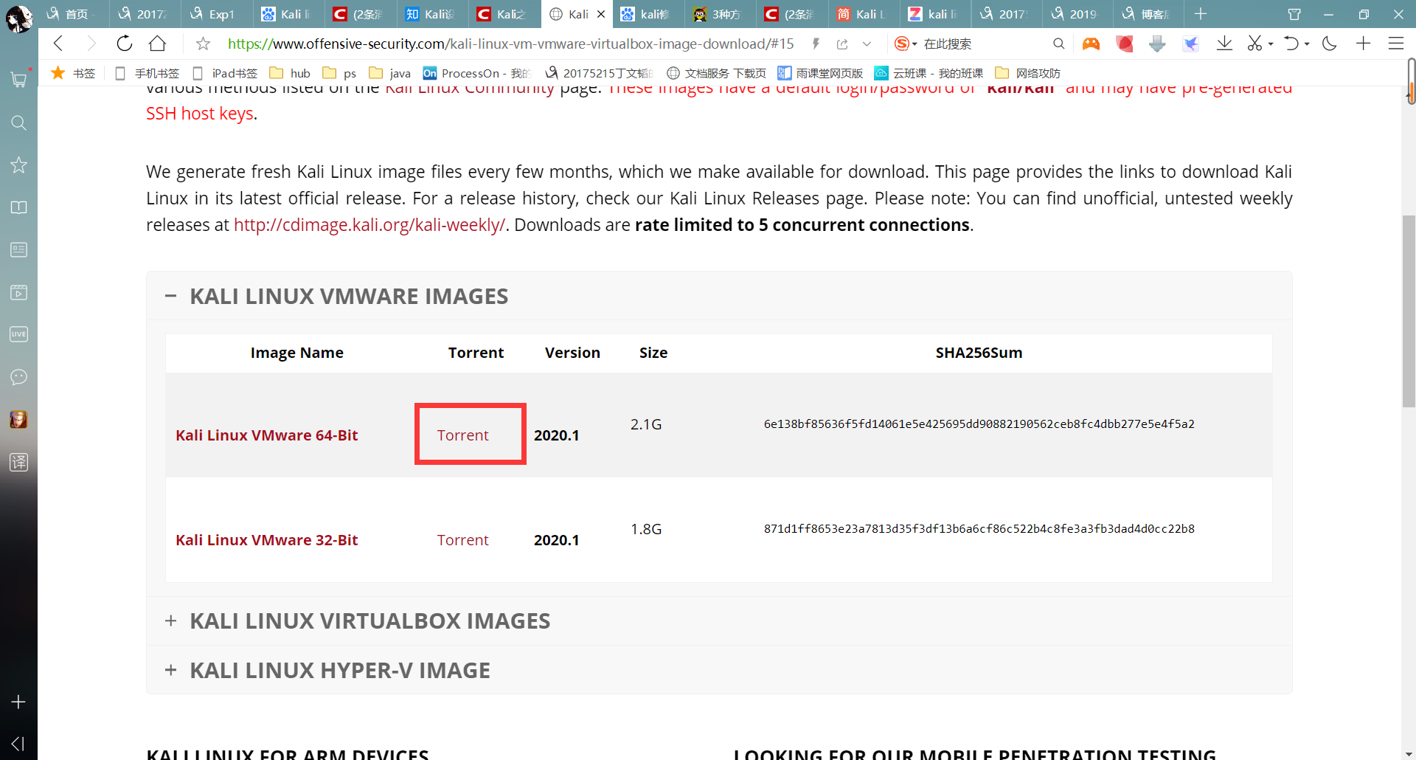
Task: Close the active Kali tab
Action: point(601,14)
